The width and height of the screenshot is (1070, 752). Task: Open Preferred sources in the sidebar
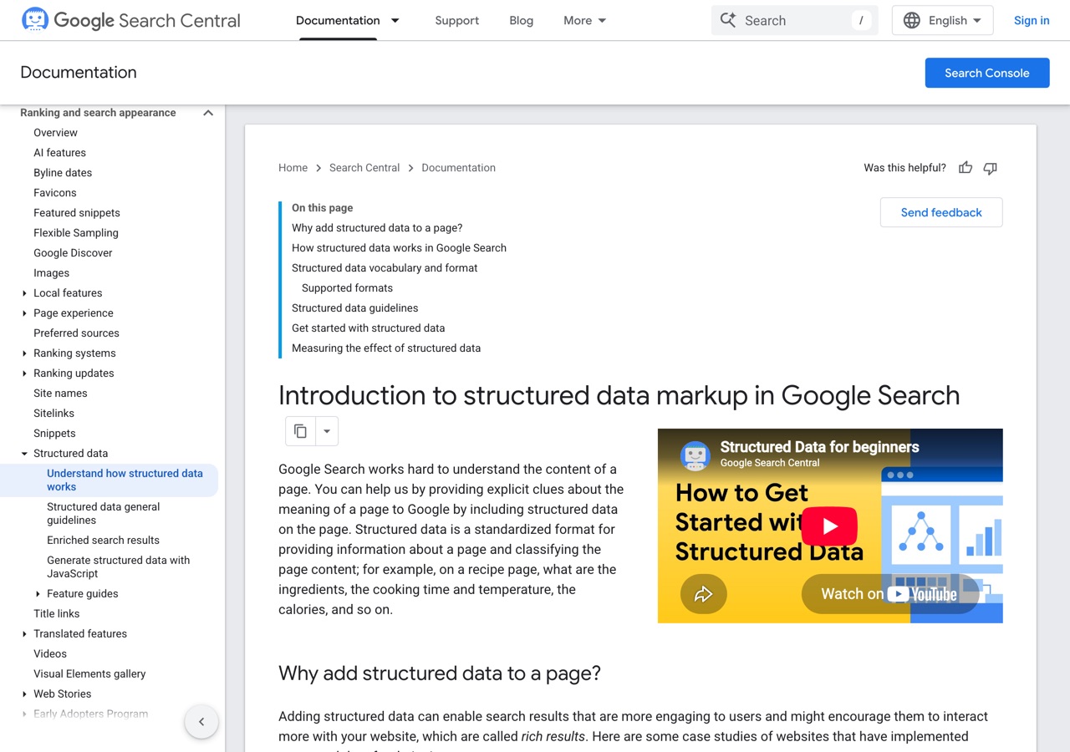(x=76, y=333)
